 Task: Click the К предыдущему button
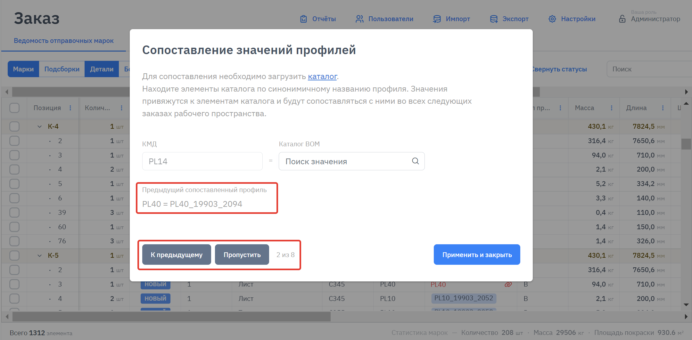(x=177, y=255)
